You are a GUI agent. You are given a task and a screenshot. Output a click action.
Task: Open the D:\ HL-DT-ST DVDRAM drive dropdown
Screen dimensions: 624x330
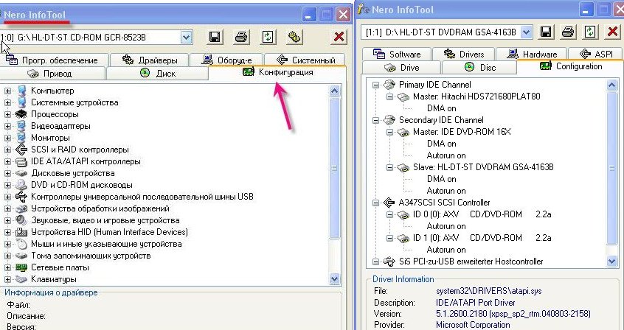(526, 32)
